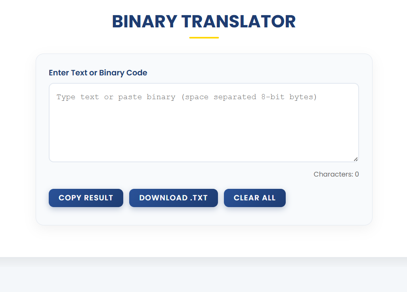Click near the character count indicator
The width and height of the screenshot is (407, 292).
[x=336, y=174]
